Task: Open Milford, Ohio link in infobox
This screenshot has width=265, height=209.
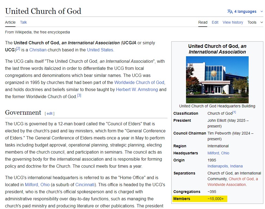Action: 218,153
